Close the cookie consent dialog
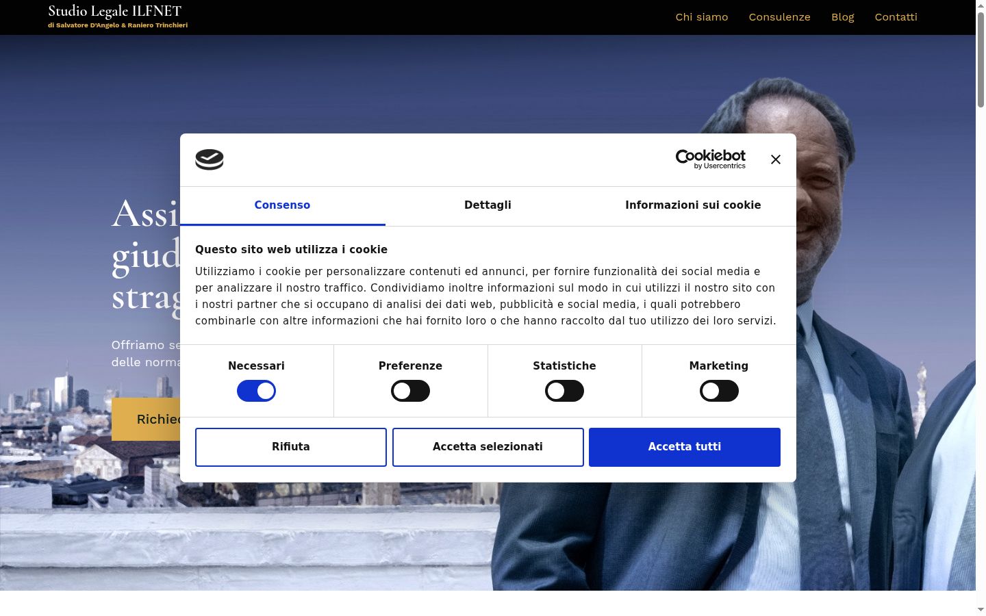Viewport: 986px width, 616px height. click(x=775, y=159)
